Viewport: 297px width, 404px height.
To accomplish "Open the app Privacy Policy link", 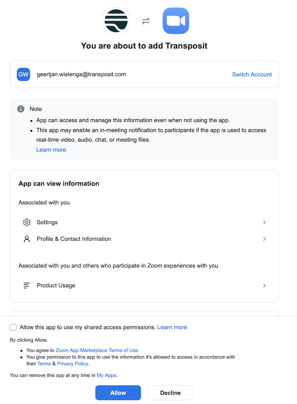I will [72, 364].
